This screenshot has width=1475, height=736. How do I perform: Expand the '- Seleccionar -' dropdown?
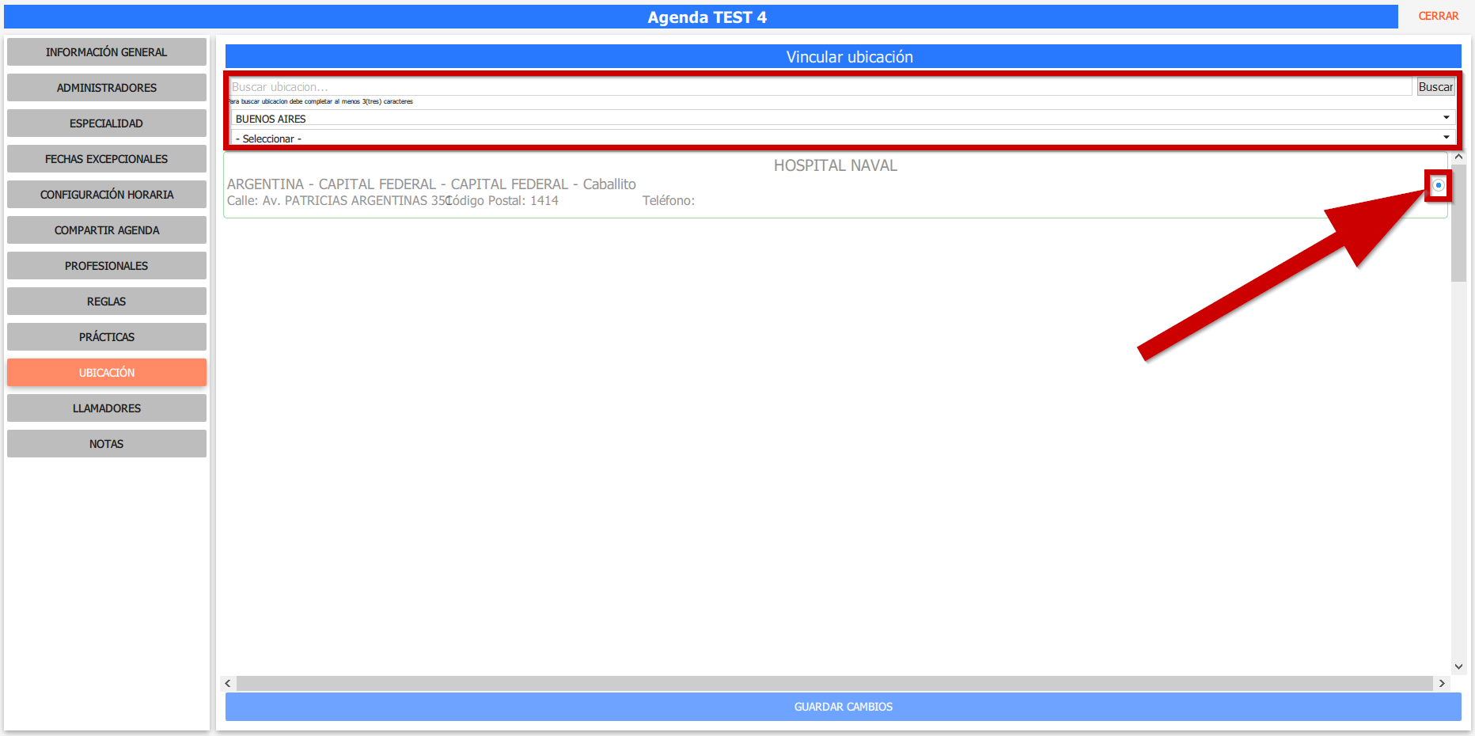pos(843,138)
